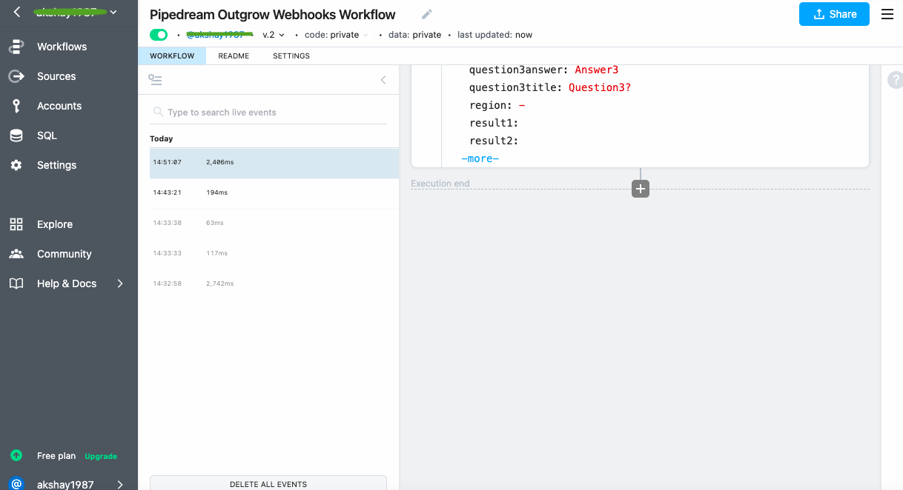Screen dimensions: 903x490
Task: Click the Settings gear icon in sidebar
Action: (16, 165)
